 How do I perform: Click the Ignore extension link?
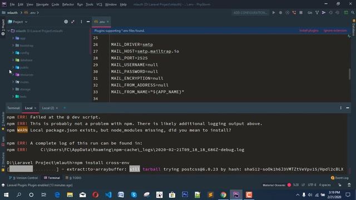[x=335, y=31]
